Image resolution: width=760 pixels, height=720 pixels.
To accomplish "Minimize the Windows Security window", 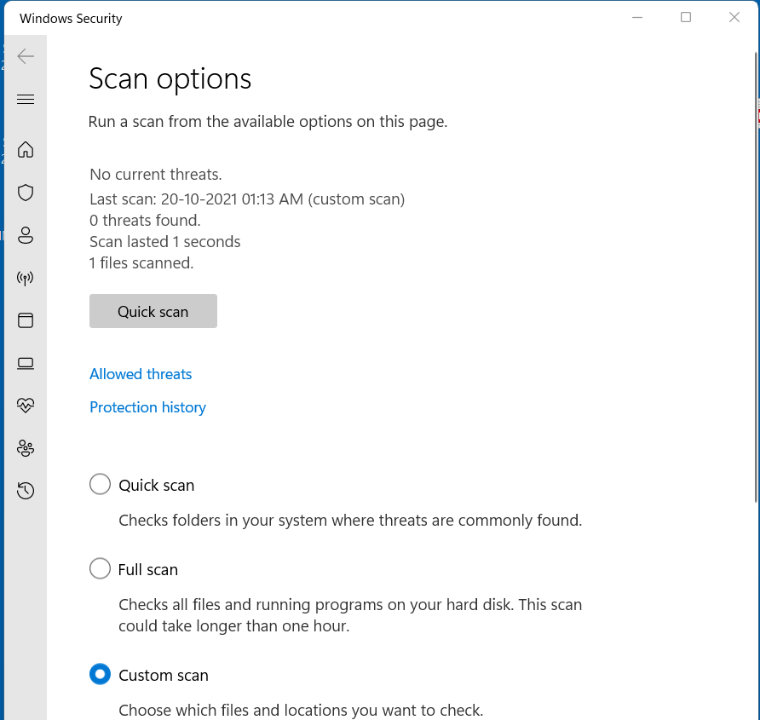I will click(x=637, y=17).
